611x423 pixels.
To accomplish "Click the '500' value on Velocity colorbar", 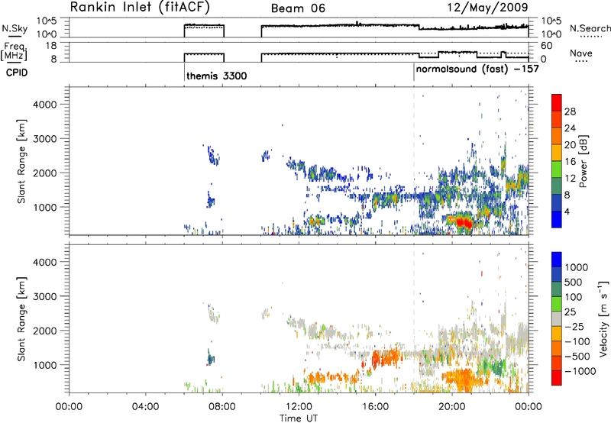I will pyautogui.click(x=573, y=283).
